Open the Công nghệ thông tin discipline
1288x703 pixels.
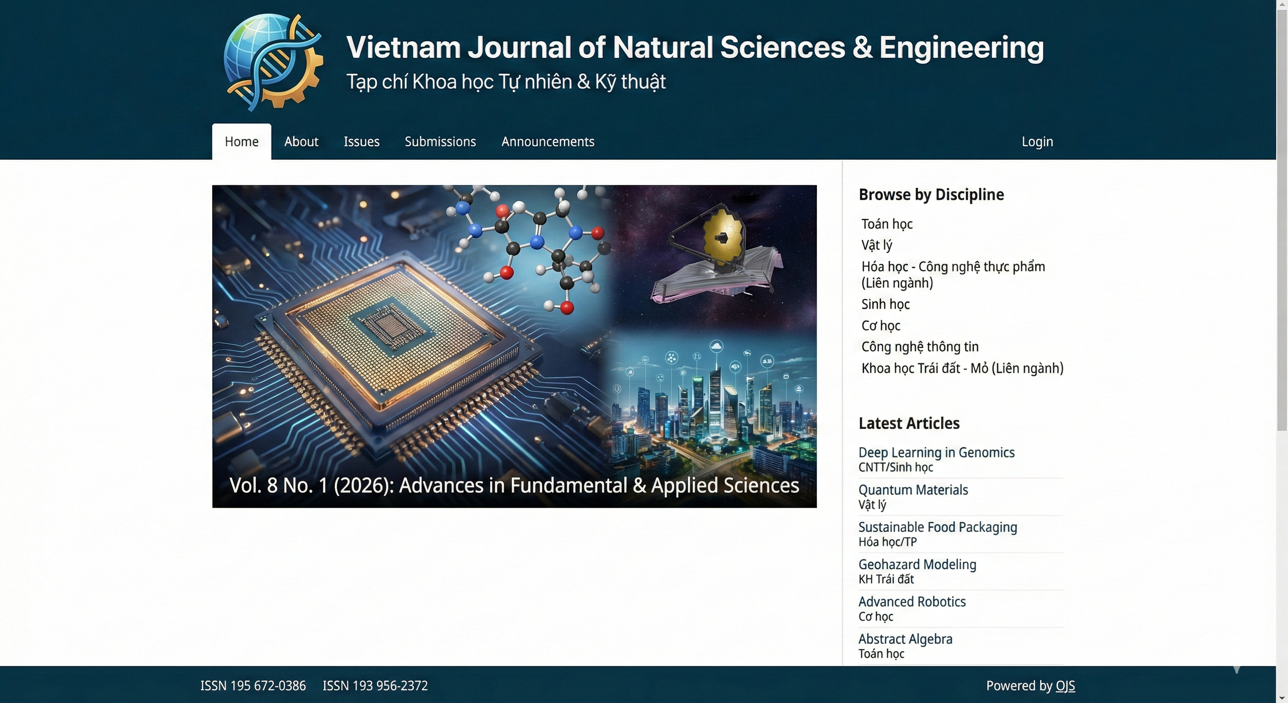click(x=919, y=346)
